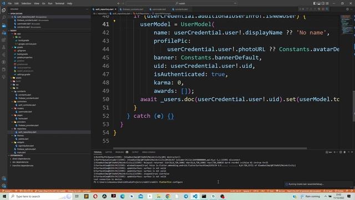Open the Edit menu
This screenshot has width=355, height=200.
tap(17, 3)
